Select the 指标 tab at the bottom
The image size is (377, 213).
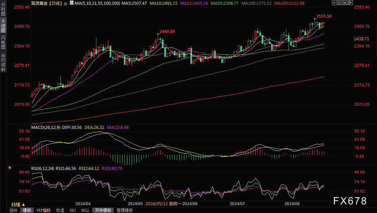(14, 210)
